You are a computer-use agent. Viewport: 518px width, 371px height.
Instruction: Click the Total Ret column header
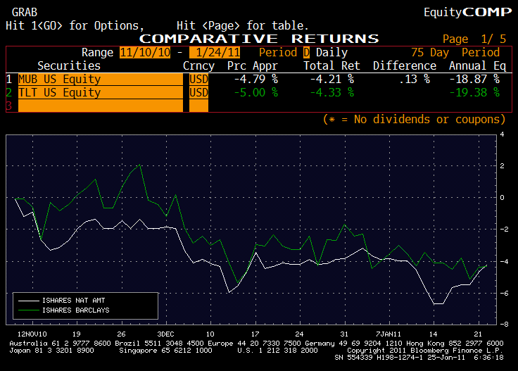click(331, 66)
